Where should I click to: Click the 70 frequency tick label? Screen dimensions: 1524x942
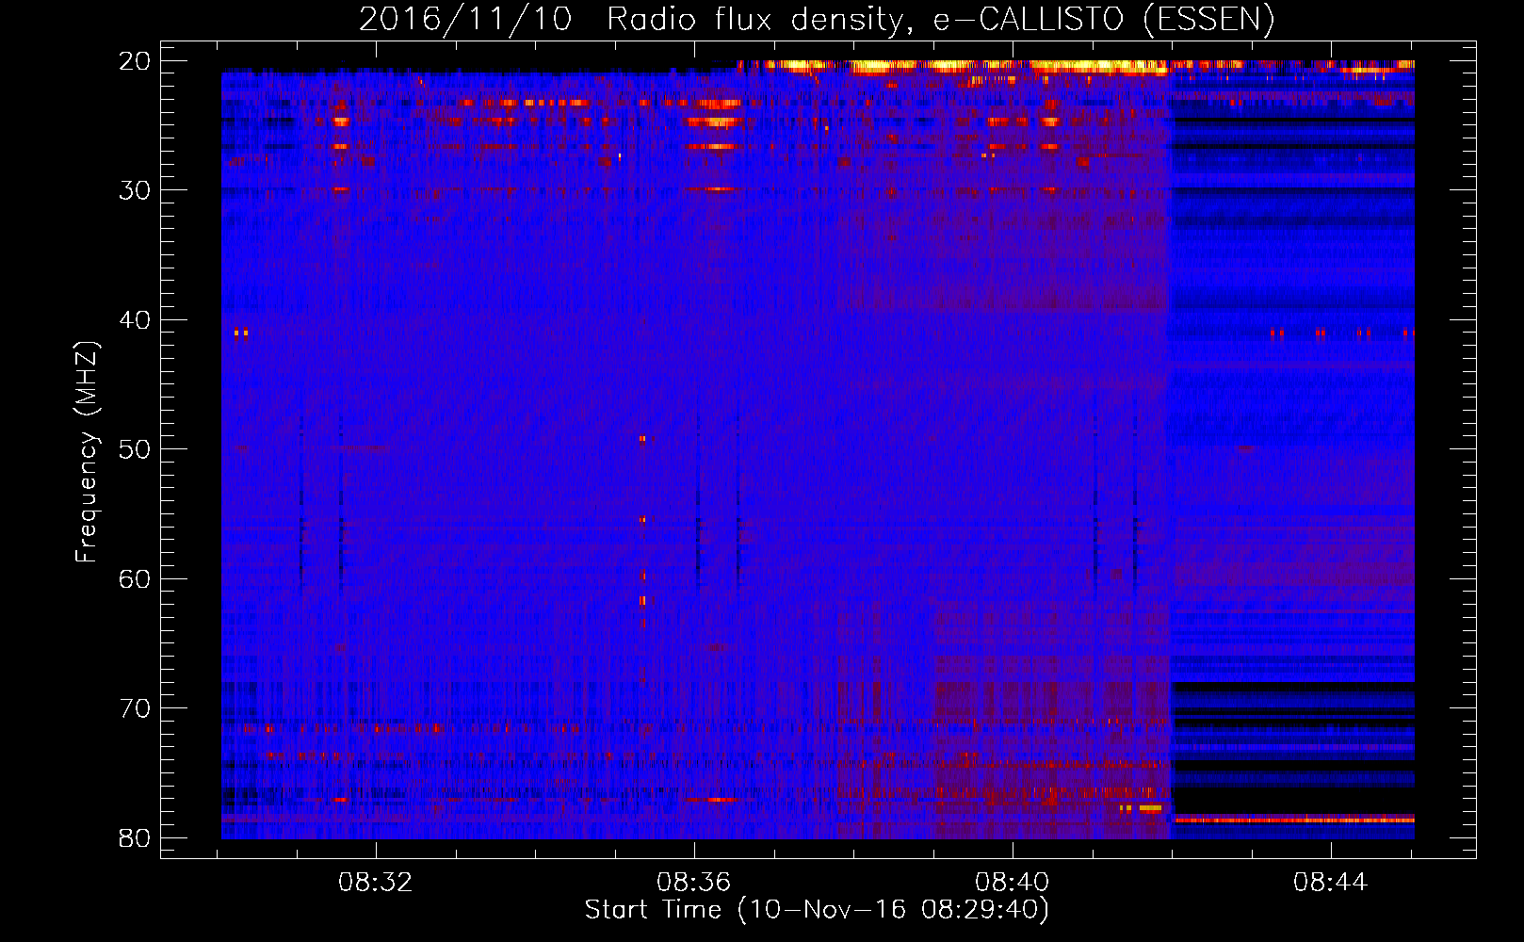point(136,708)
